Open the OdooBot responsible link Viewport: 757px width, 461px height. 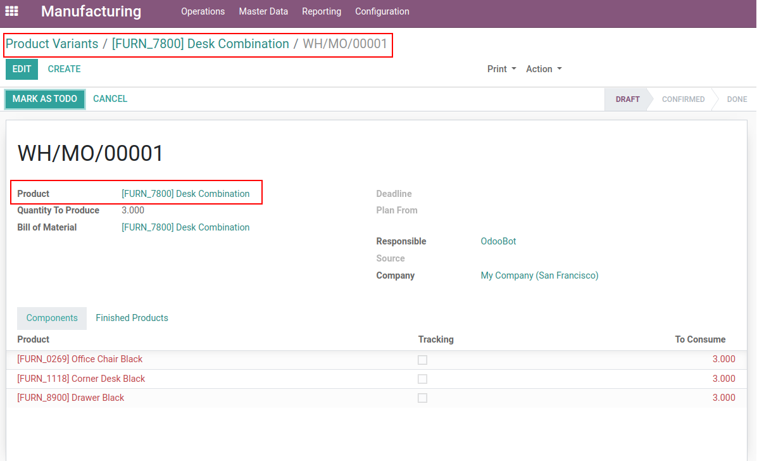coord(498,241)
